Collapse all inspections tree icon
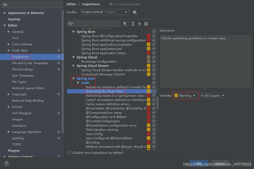Screen dimensions: 254x169 140,24
